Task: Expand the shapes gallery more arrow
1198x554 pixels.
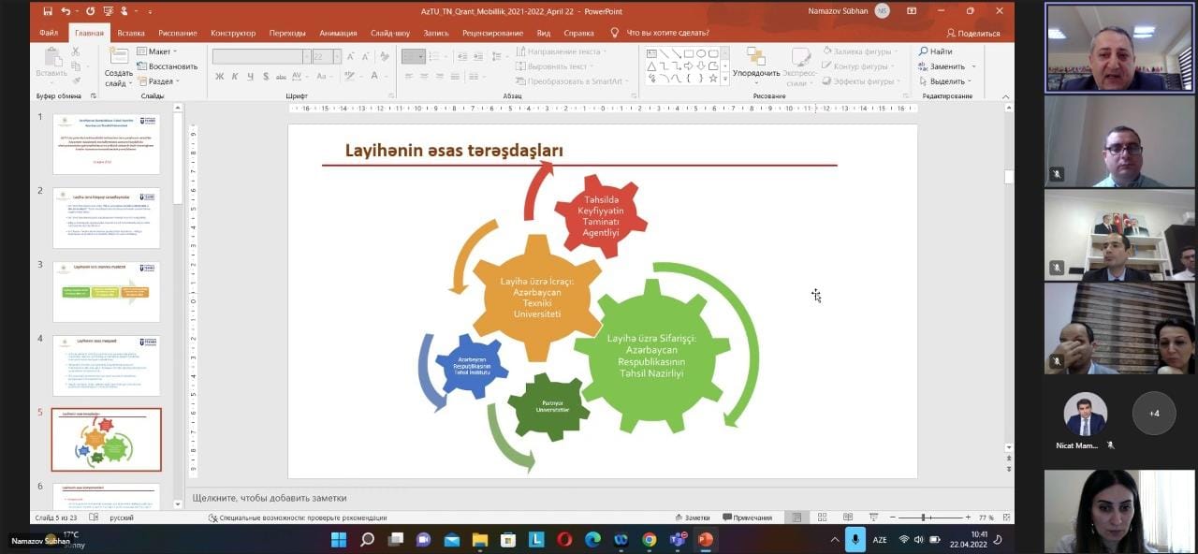Action: [724, 80]
